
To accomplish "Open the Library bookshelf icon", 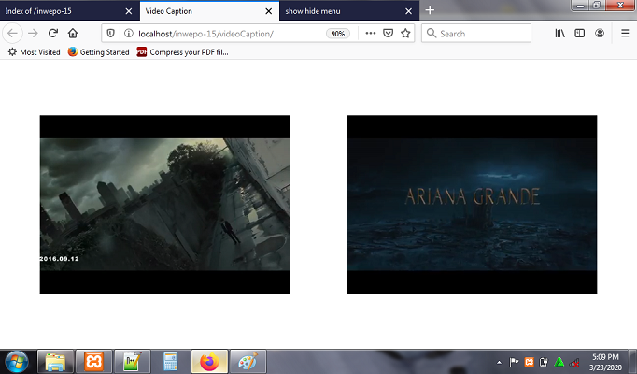I will 560,33.
